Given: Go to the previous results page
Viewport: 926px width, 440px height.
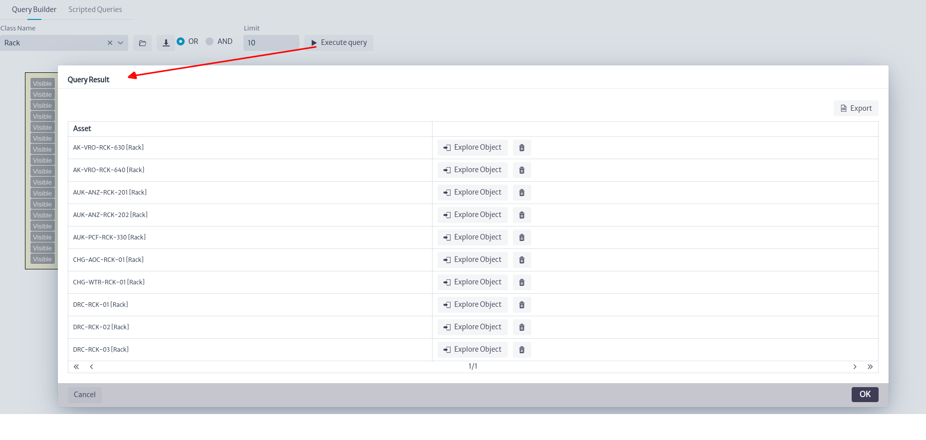Looking at the screenshot, I should click(91, 367).
